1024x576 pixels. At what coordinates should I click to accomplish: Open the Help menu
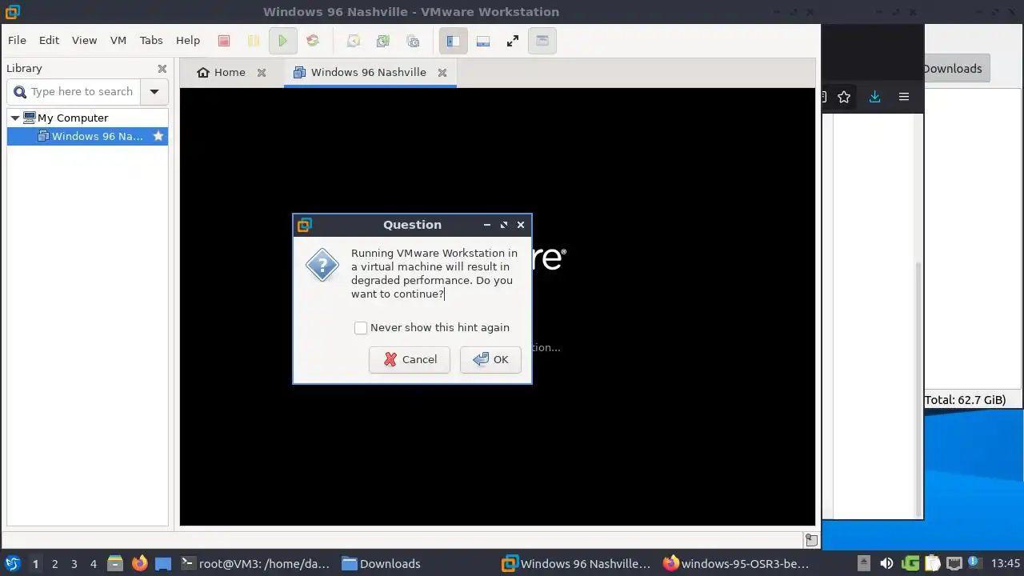coord(188,40)
